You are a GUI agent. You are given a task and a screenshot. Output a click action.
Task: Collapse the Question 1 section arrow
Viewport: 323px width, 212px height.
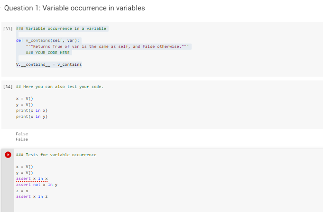point(0,8)
